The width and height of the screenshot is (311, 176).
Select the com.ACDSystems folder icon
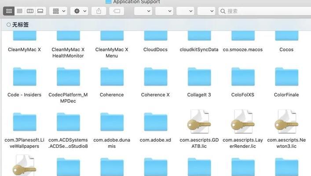click(68, 122)
